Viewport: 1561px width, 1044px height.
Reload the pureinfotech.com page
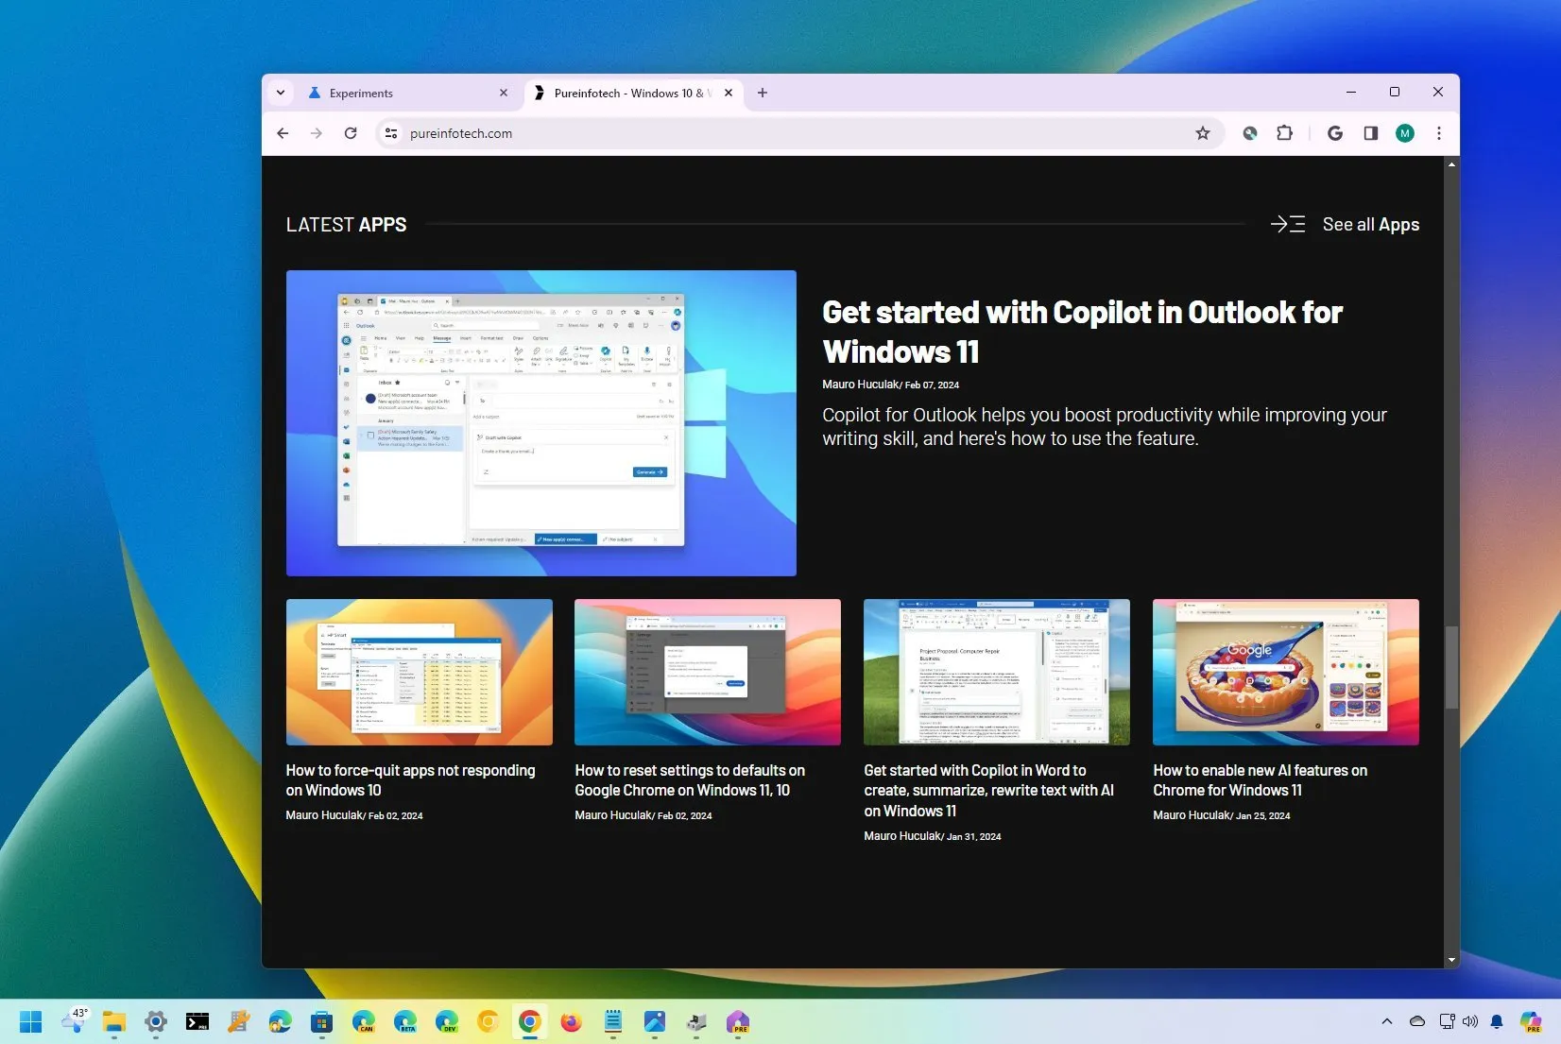(351, 133)
